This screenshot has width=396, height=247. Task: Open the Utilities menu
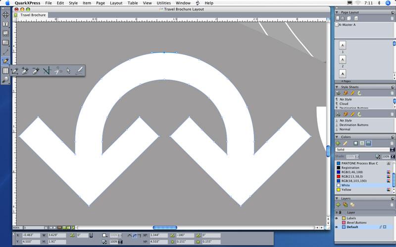point(164,3)
